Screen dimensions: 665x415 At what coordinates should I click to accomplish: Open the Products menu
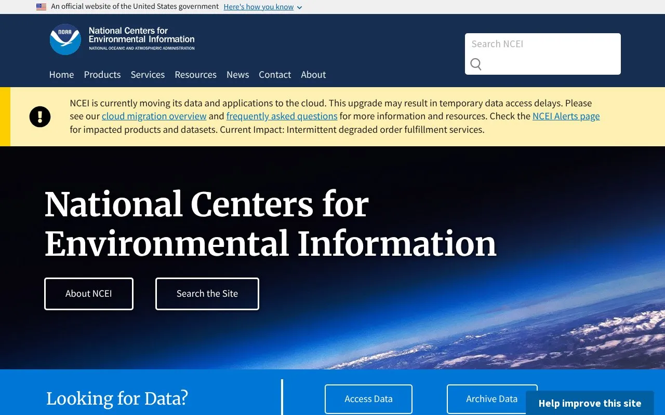click(x=102, y=75)
